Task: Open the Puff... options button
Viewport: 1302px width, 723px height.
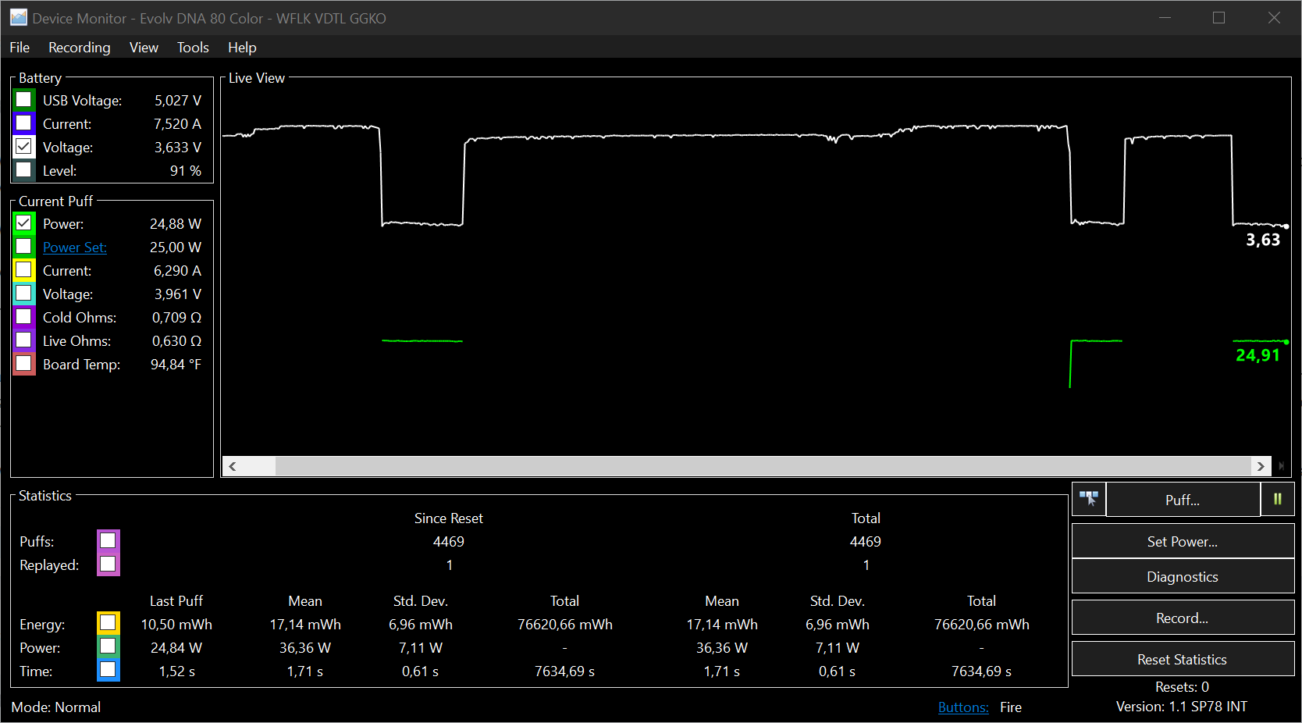Action: tap(1182, 500)
